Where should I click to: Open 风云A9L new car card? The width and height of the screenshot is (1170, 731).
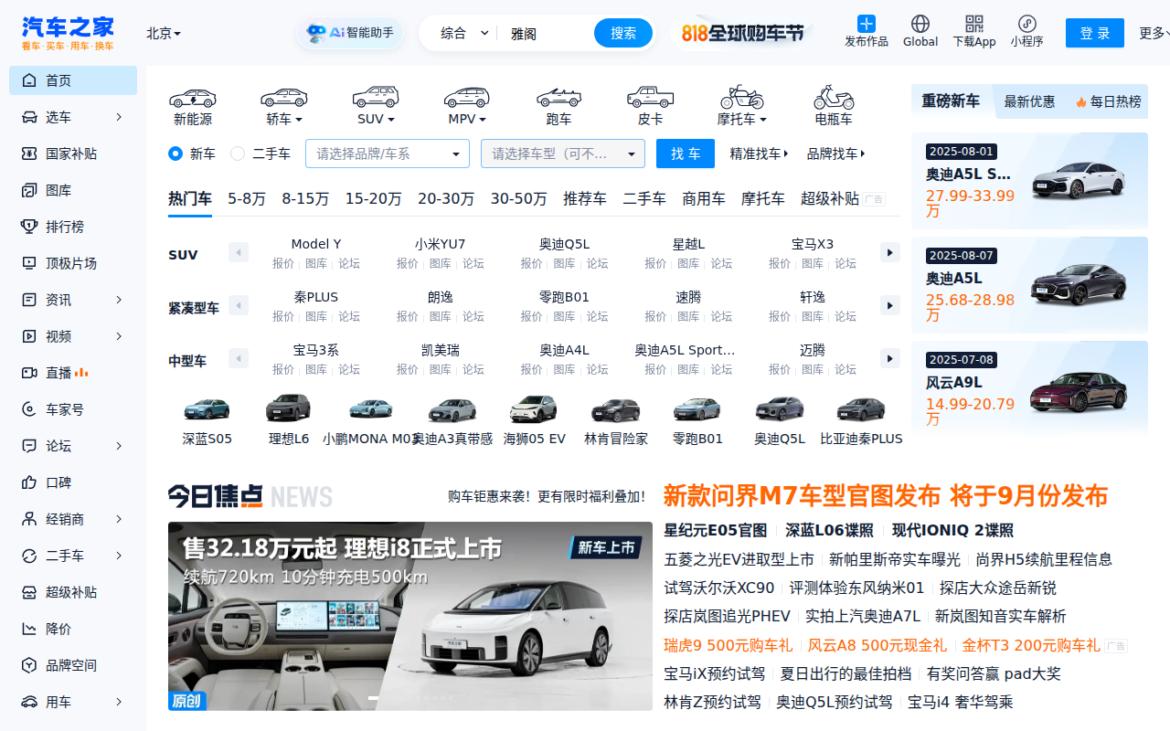[1029, 391]
